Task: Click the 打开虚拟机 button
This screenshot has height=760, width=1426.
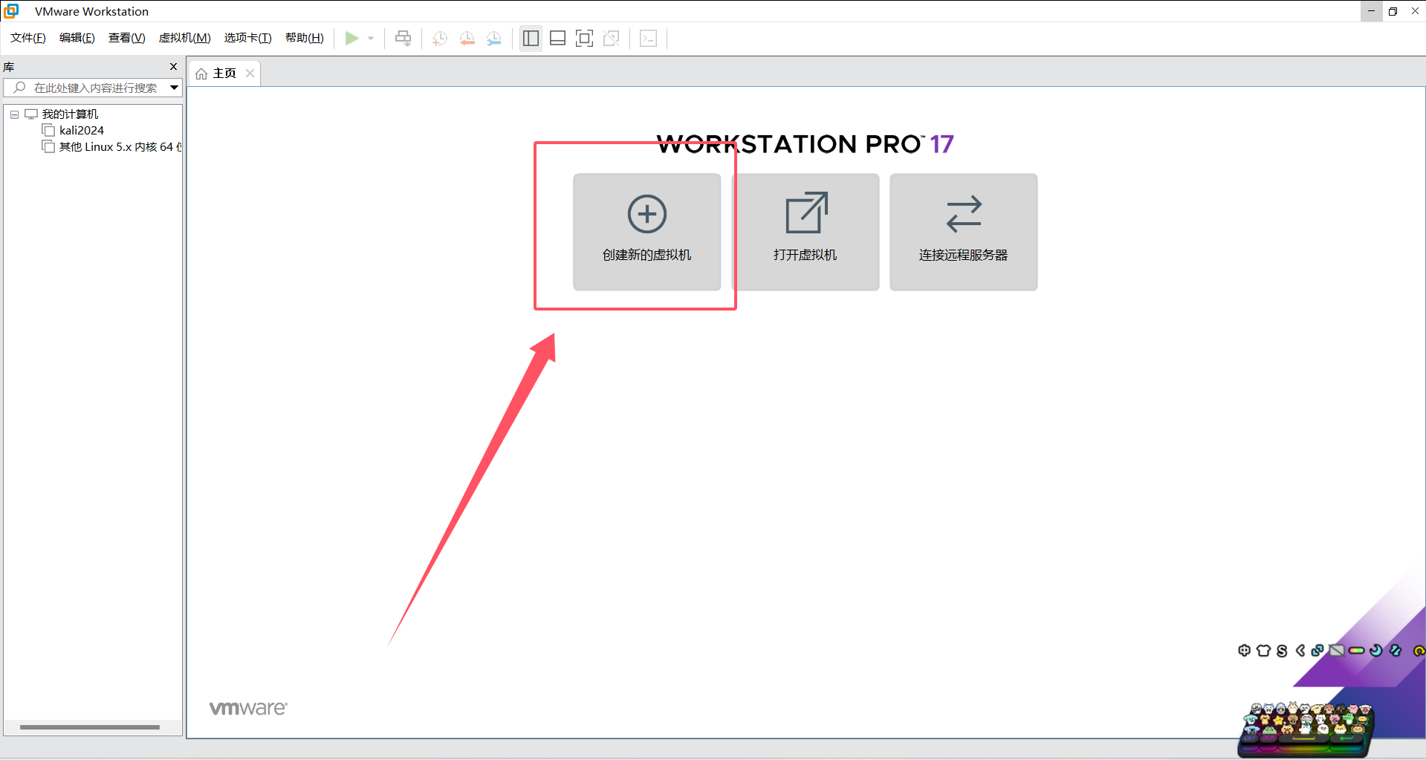Action: [806, 232]
